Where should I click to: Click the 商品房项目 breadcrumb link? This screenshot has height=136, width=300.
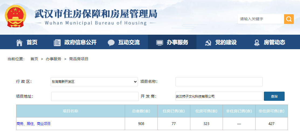coord(79,59)
